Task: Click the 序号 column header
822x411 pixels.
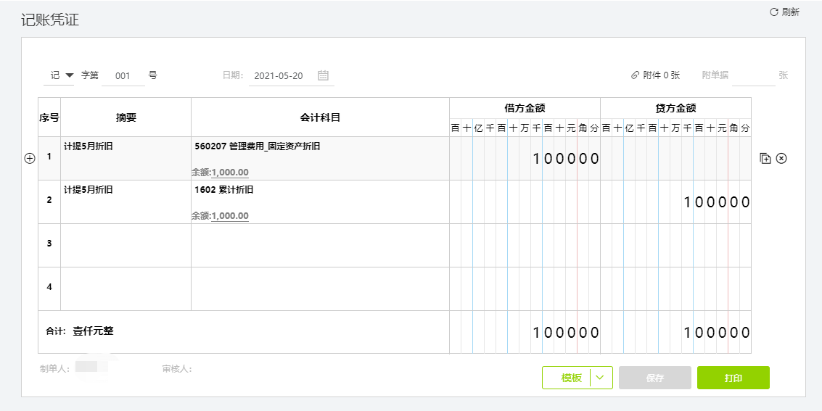Action: (49, 117)
